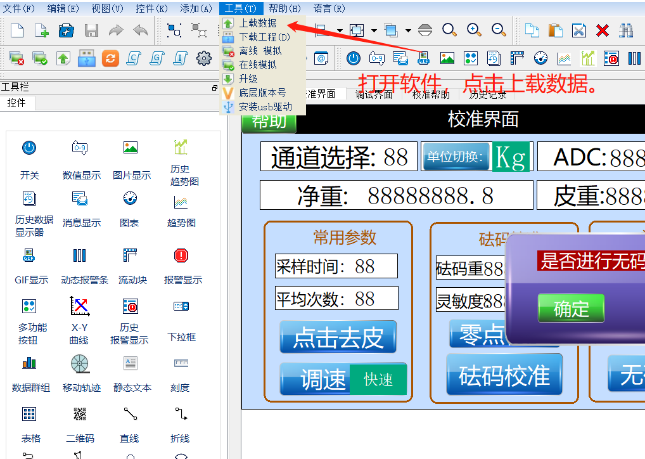Open dropdown arrow next to align tool

tap(340, 30)
